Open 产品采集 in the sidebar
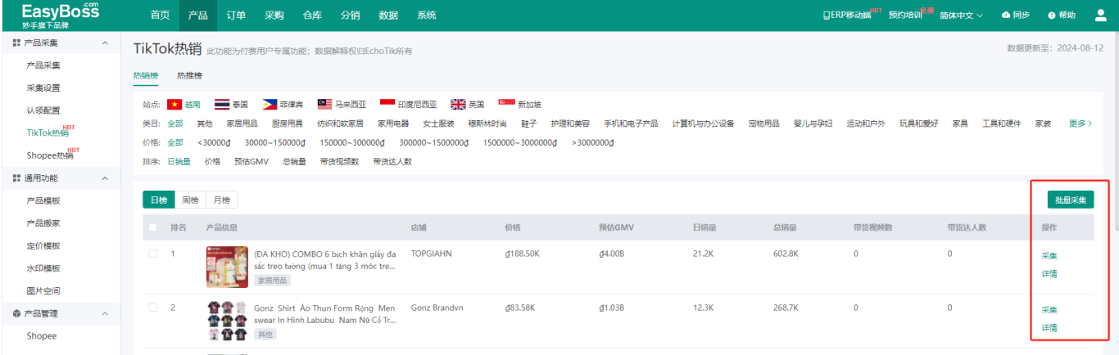This screenshot has width=1119, height=355. [x=43, y=65]
